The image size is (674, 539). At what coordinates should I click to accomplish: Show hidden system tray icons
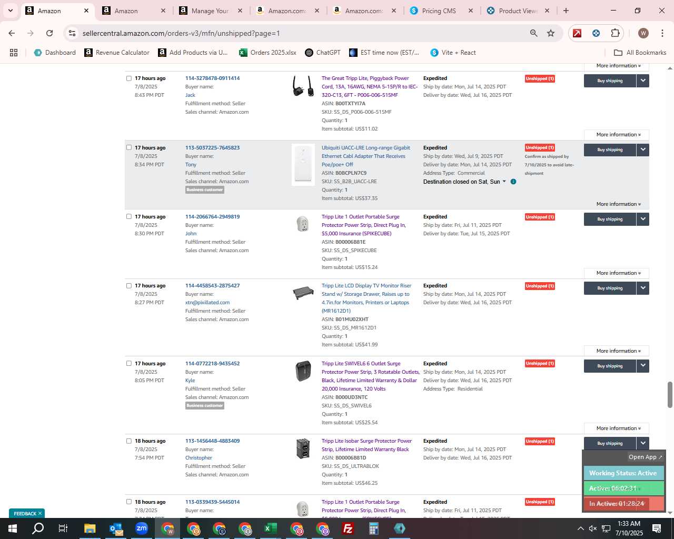(x=580, y=528)
